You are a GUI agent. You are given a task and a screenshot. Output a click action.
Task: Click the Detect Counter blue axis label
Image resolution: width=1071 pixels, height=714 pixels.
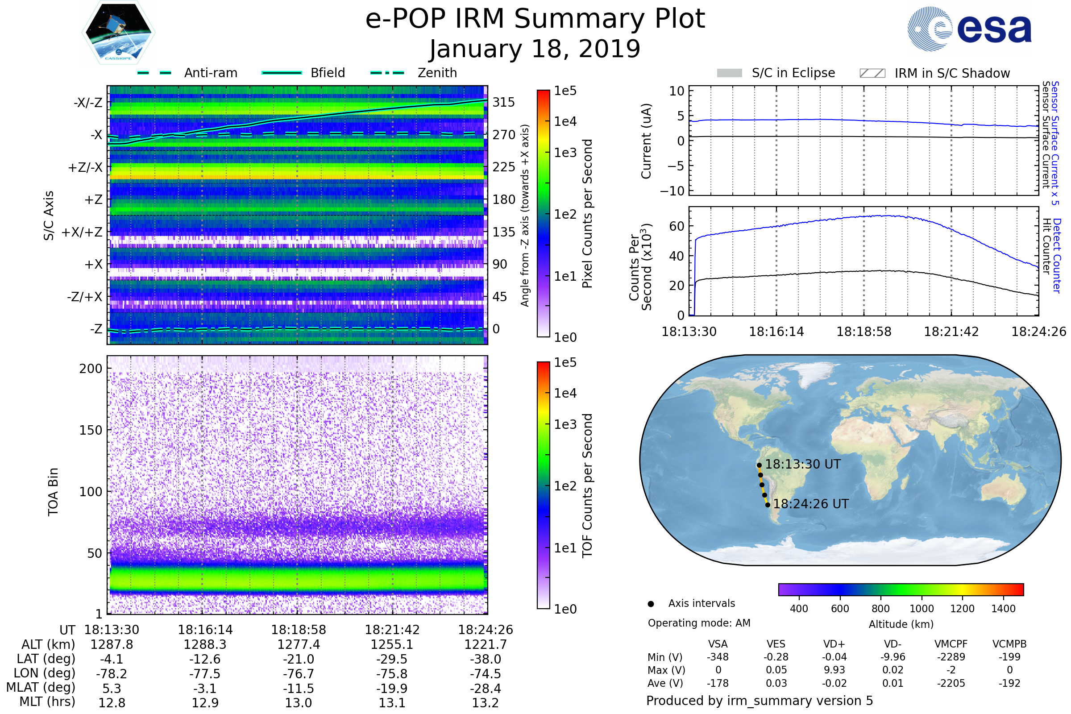[1057, 256]
